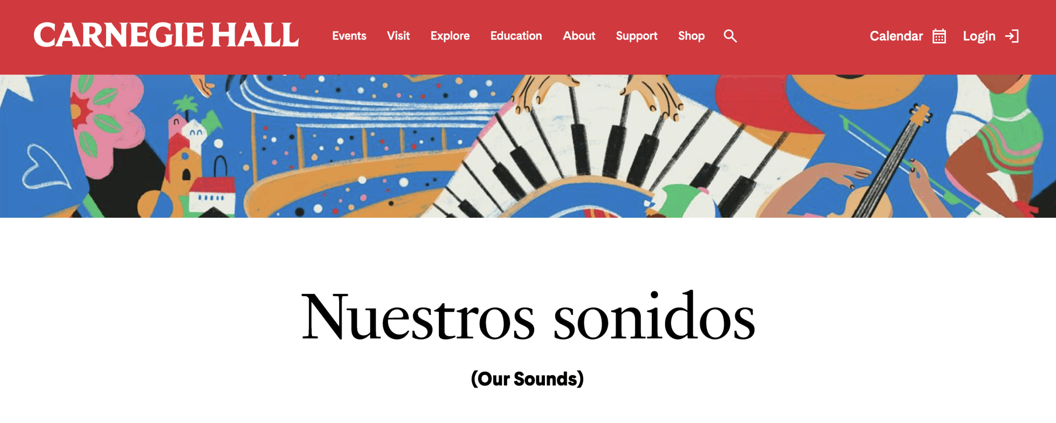Click the (Our Sounds) subtitle text
Screen dimensions: 1056x423
click(528, 378)
